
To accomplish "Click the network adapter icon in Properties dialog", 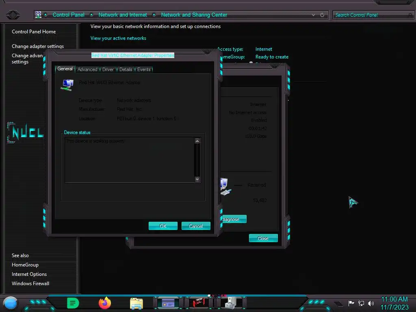I will coord(67,85).
